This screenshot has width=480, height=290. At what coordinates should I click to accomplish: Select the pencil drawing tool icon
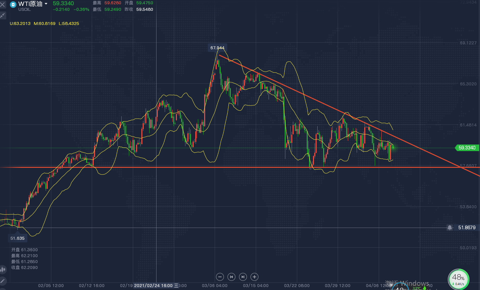point(3,281)
